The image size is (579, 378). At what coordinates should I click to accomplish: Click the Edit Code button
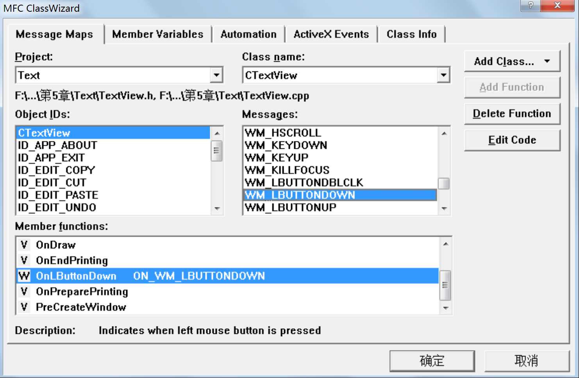512,140
